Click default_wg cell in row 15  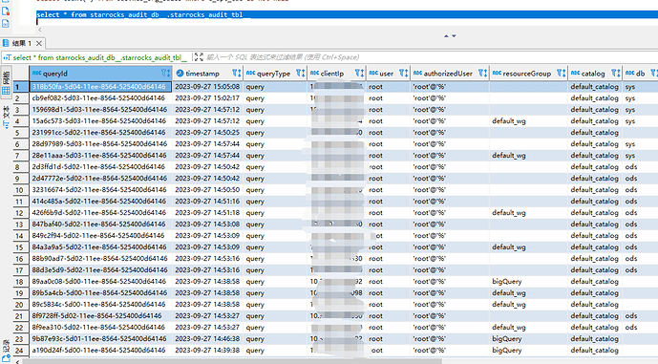coord(528,246)
